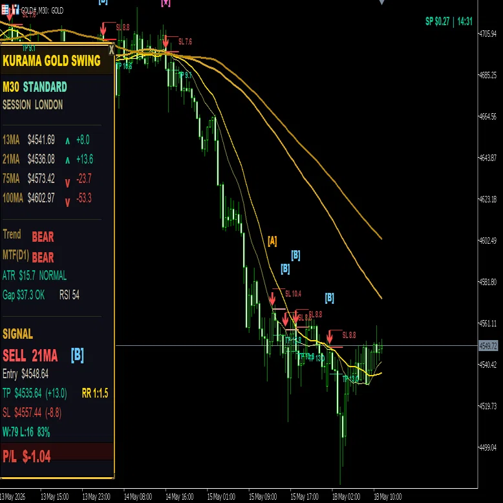503x503 pixels.
Task: Click the 18 May 10:00 time label
Action: tap(387, 497)
